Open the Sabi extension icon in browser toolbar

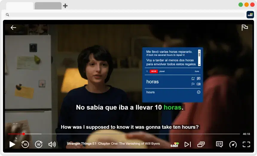(x=250, y=15)
